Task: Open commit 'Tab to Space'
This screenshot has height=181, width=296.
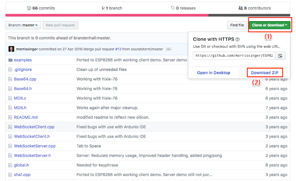Action: (x=89, y=146)
